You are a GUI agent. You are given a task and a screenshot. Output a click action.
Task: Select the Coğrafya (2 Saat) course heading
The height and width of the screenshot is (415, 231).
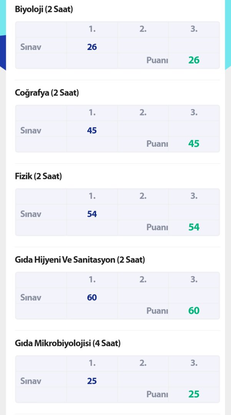47,93
